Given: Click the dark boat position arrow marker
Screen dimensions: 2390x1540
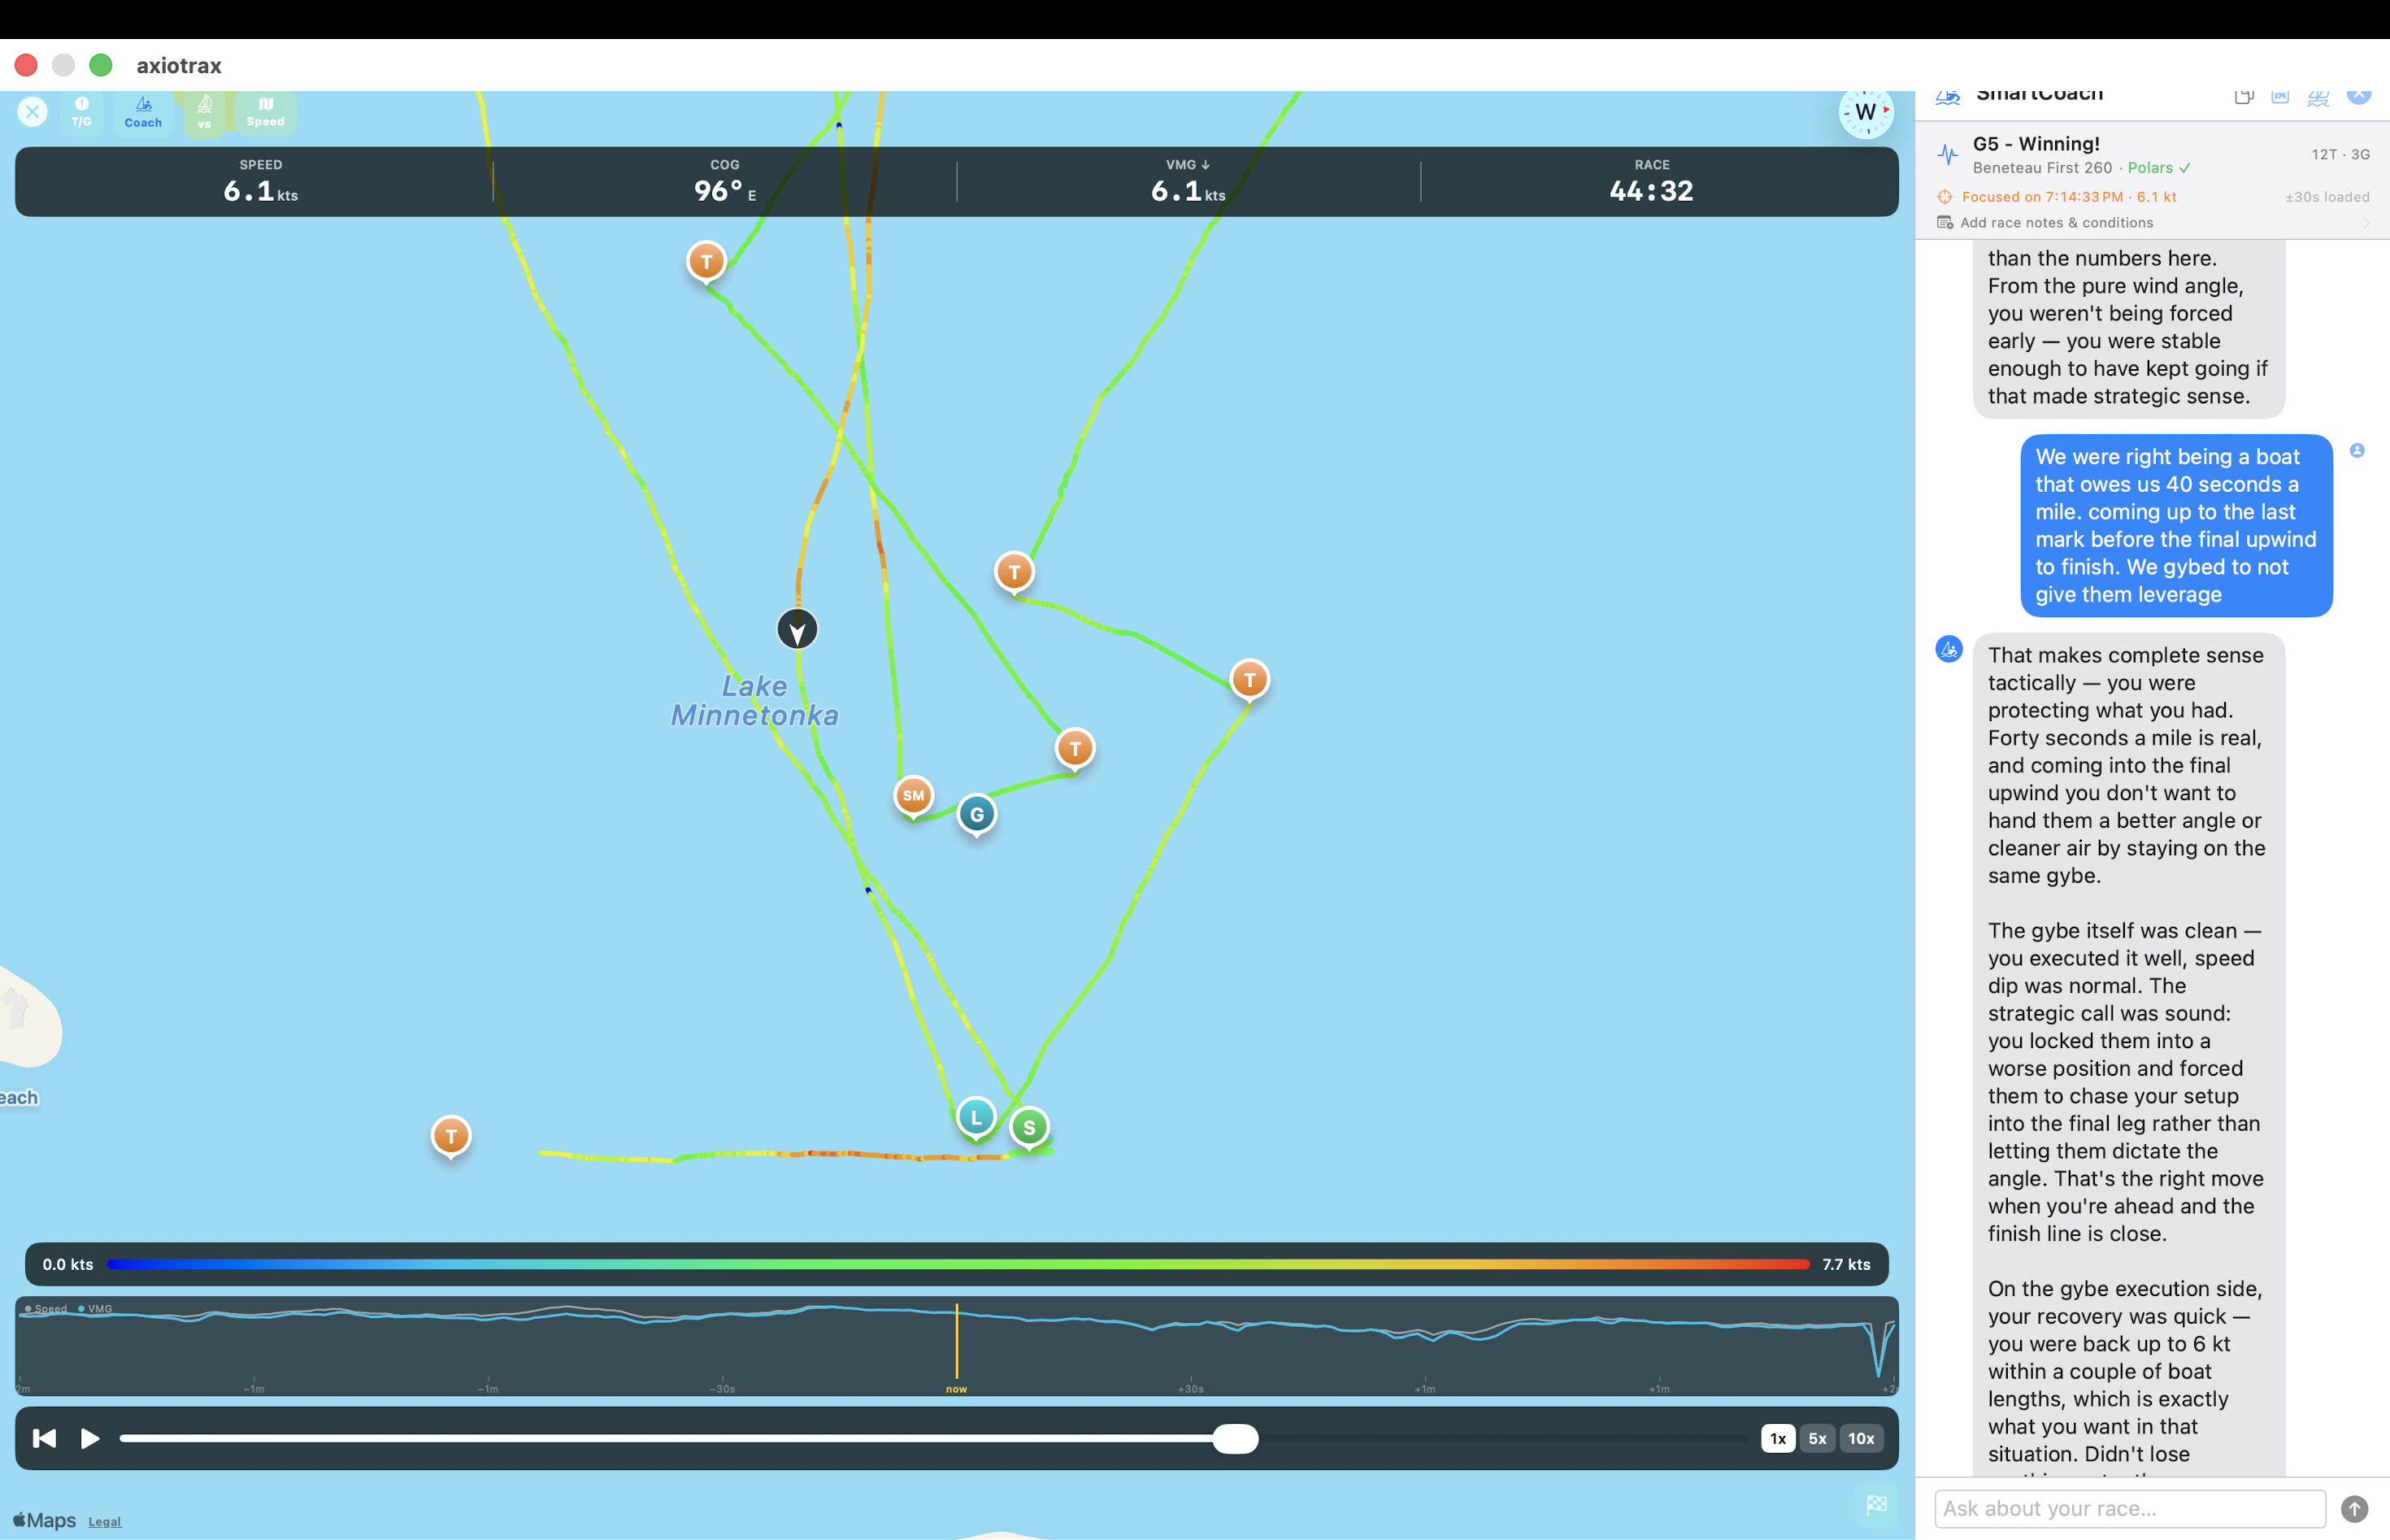Looking at the screenshot, I should [797, 629].
